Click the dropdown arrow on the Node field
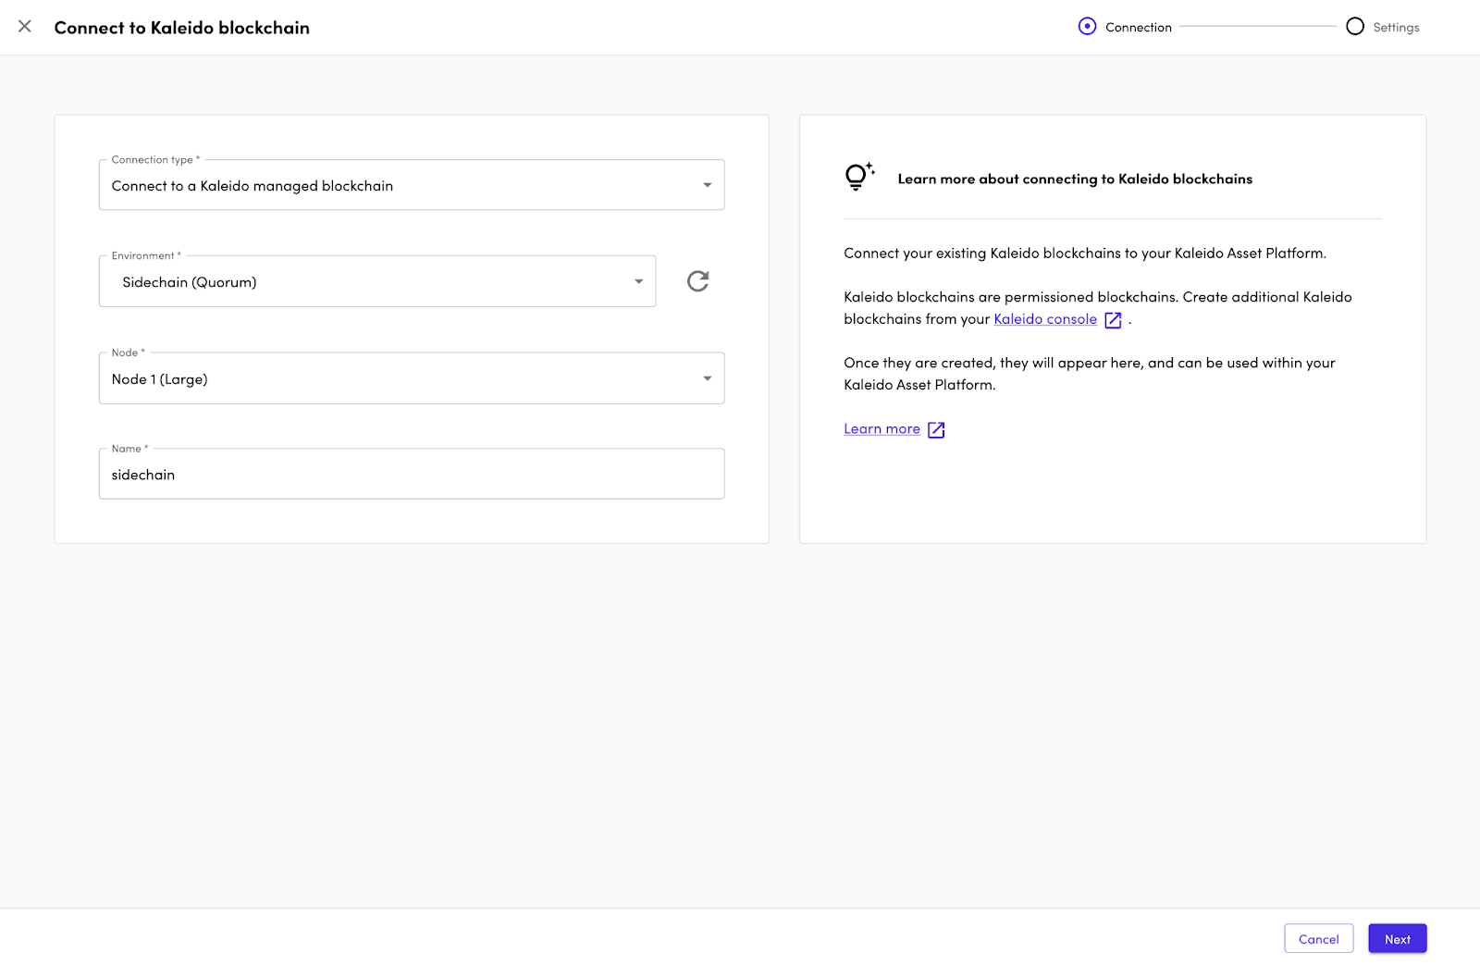Screen dimensions: 1480x965 [x=707, y=377]
